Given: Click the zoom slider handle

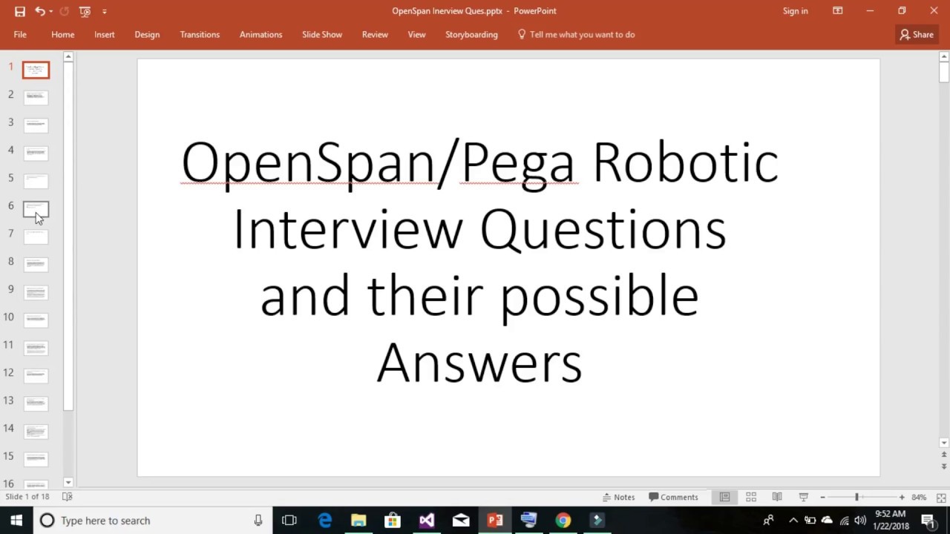Looking at the screenshot, I should pos(856,497).
